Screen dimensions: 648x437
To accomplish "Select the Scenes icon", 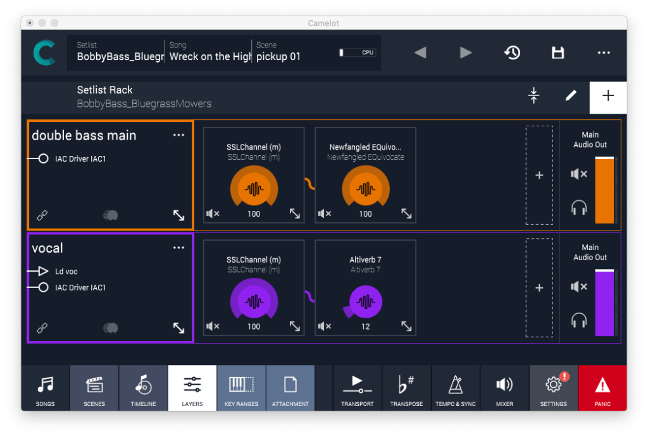I will [x=94, y=388].
